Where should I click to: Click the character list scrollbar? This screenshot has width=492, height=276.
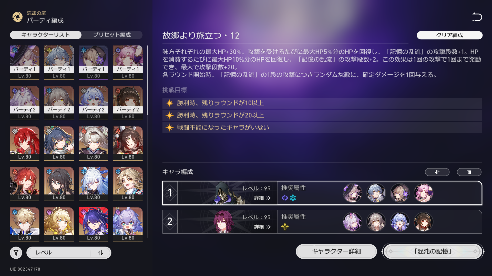(148, 80)
